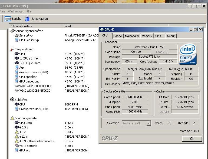
Task: Select the Sensor Eigenschaften chip icon
Action: (x=12, y=31)
